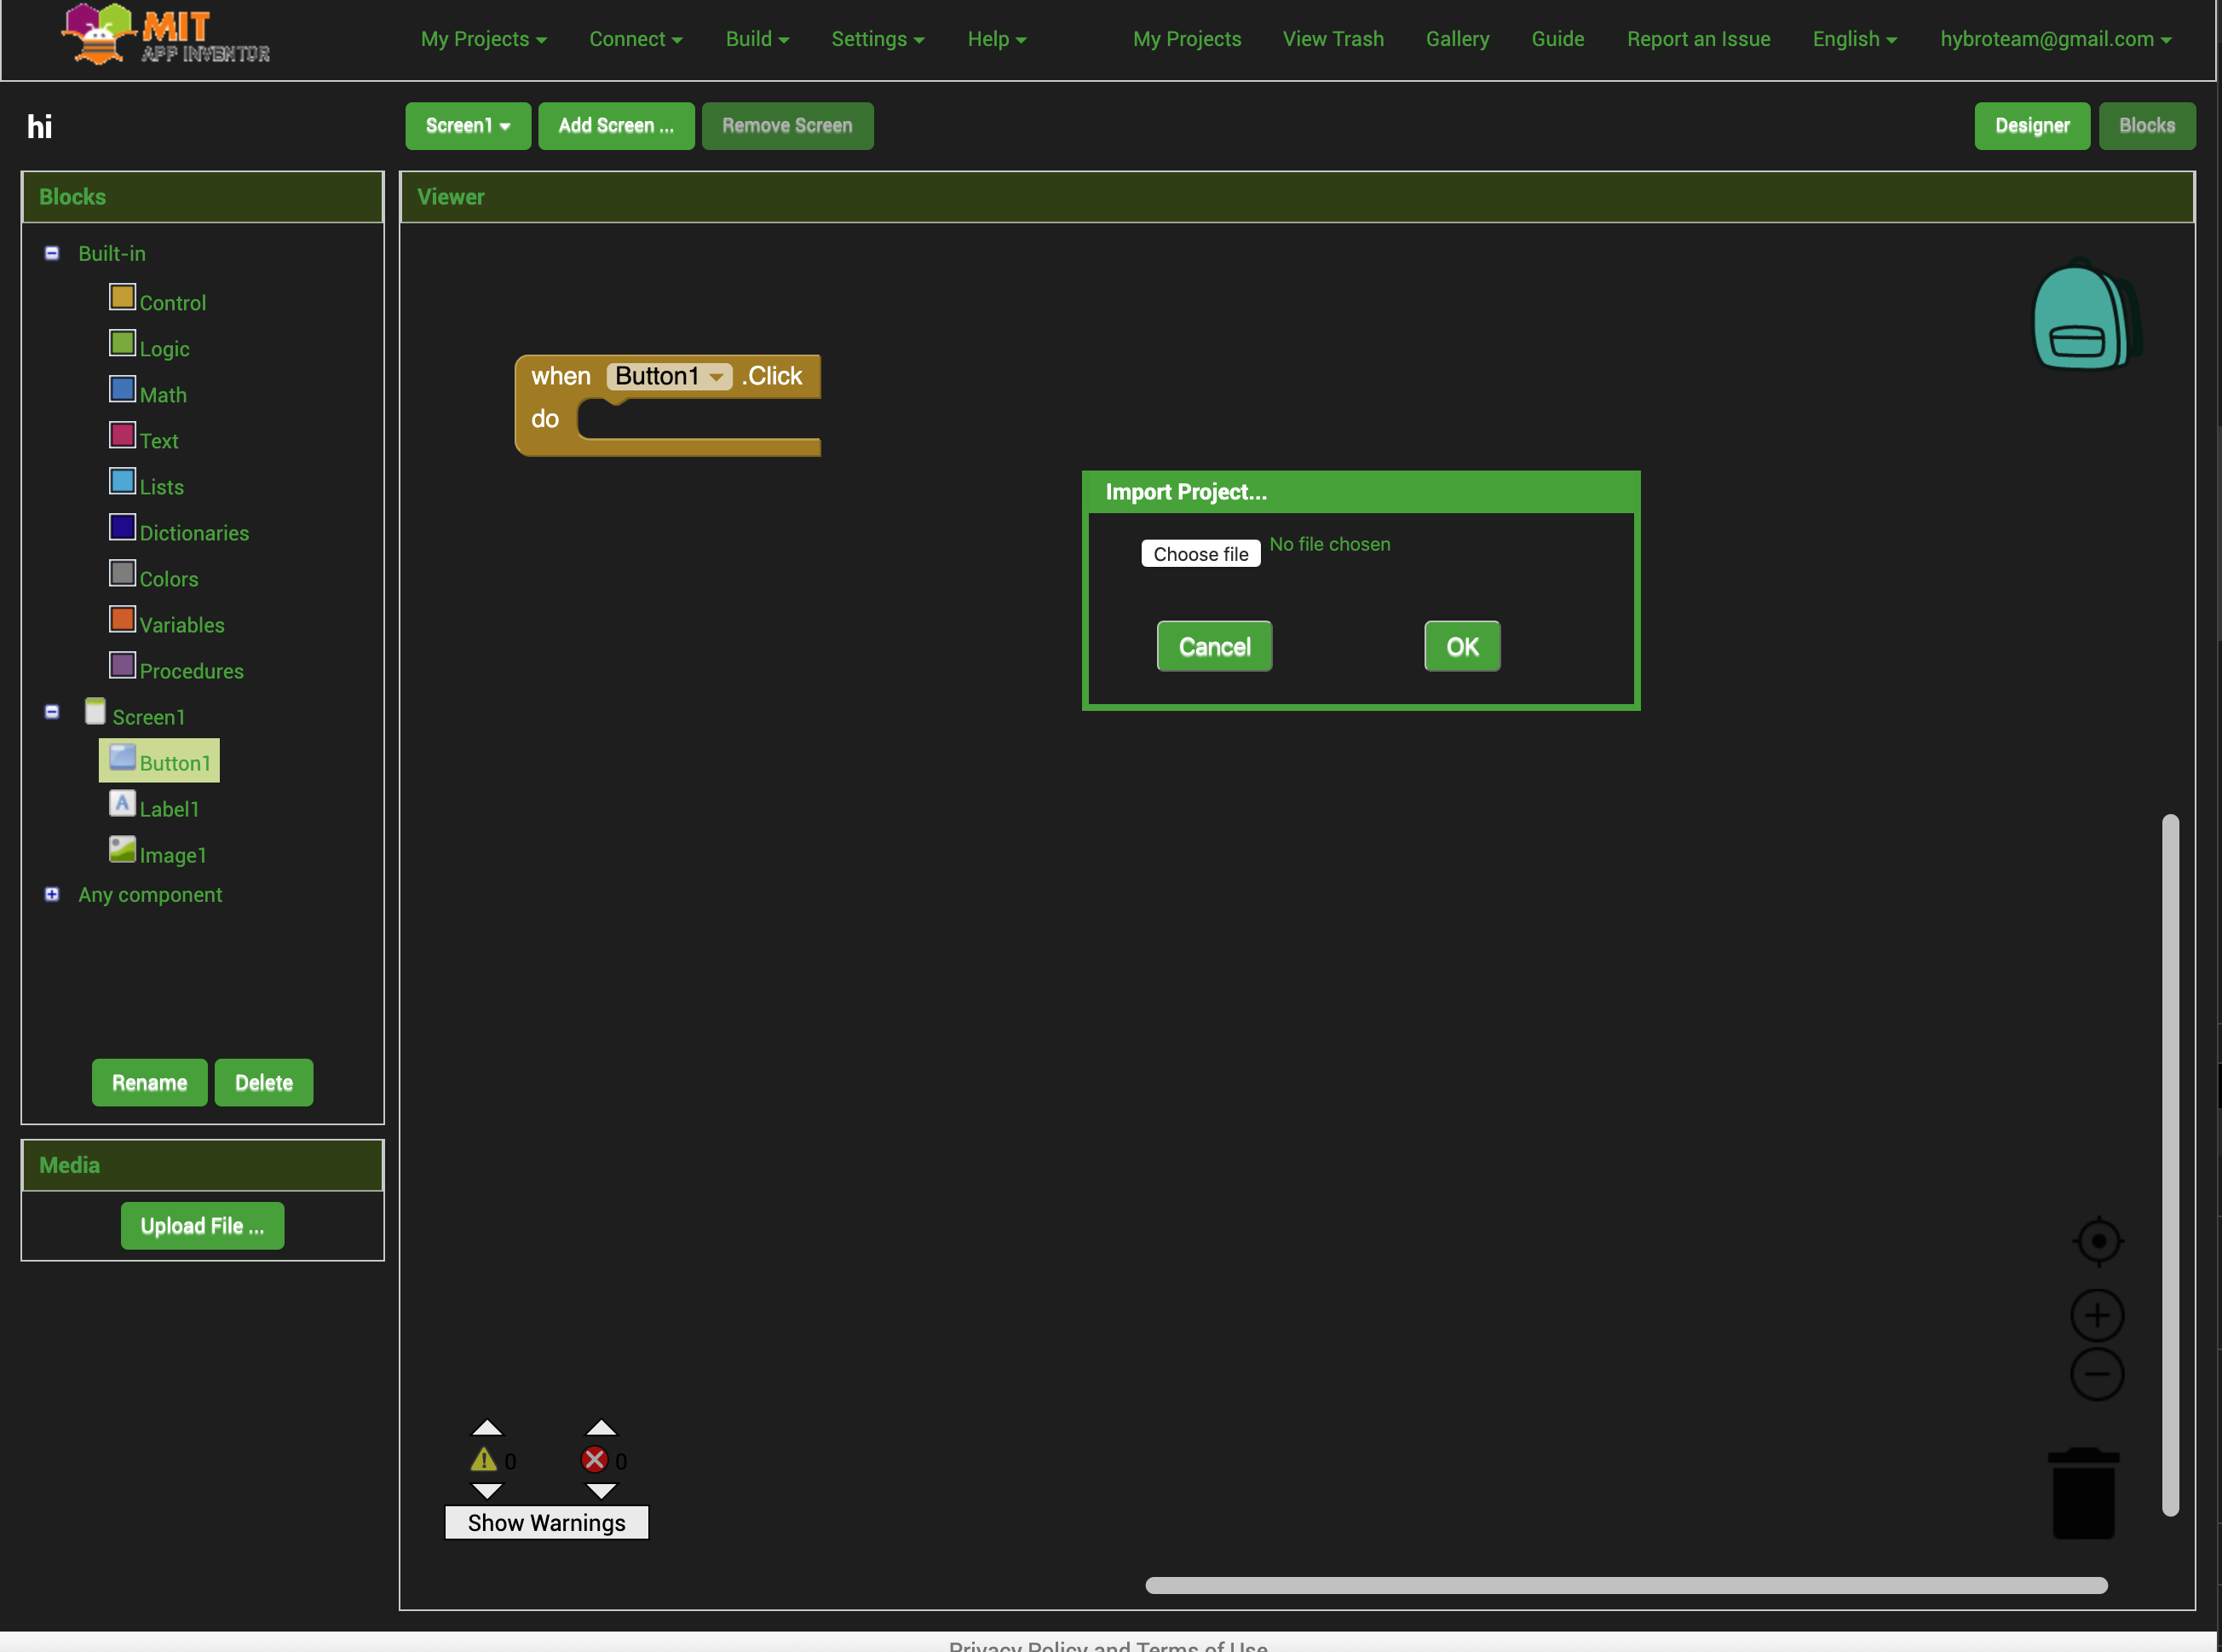The width and height of the screenshot is (2222, 1652).
Task: Cancel the Import Project dialog
Action: [x=1213, y=646]
